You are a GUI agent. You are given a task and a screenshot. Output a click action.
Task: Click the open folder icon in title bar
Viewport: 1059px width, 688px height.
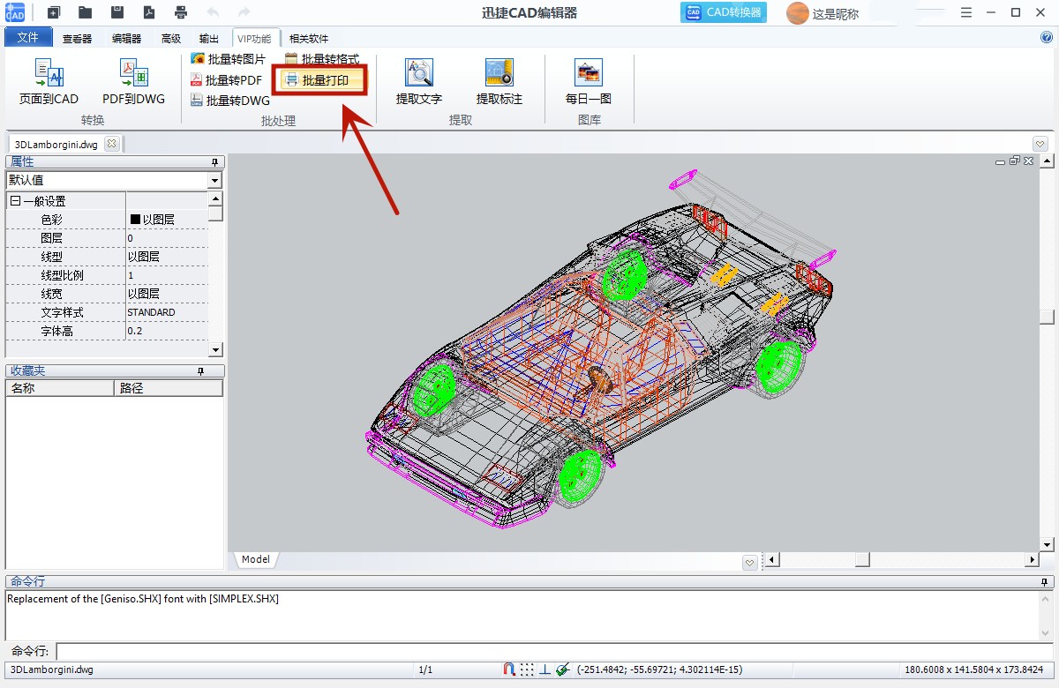(x=85, y=12)
